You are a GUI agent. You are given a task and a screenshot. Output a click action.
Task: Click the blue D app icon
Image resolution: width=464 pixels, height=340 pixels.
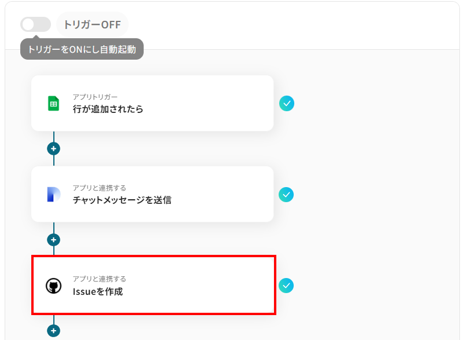pos(53,195)
